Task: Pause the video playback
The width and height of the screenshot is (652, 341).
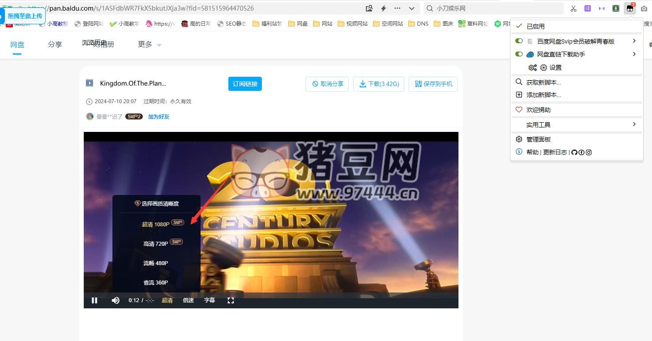Action: (x=94, y=300)
